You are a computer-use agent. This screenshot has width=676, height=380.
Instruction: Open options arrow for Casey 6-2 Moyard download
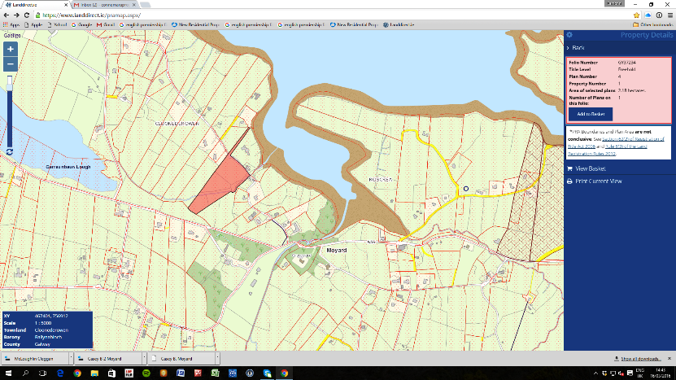click(x=144, y=358)
